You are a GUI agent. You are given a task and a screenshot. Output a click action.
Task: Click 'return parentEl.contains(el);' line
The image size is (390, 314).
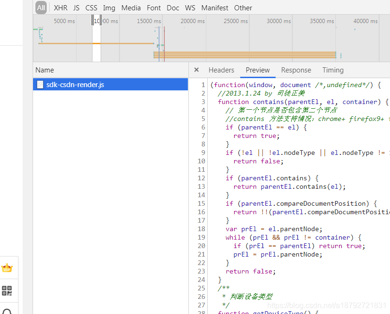(x=289, y=187)
